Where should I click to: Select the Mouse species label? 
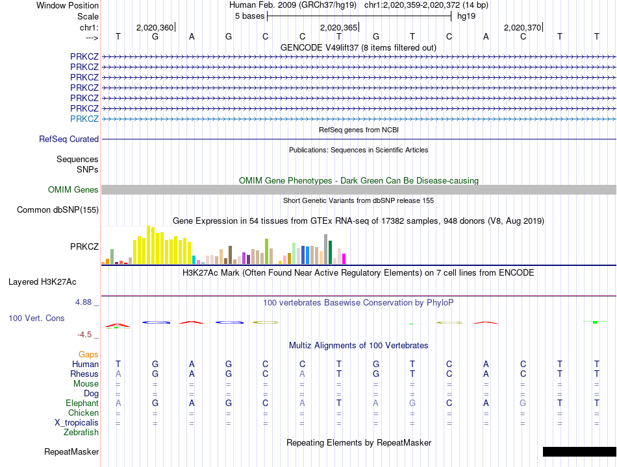[86, 384]
